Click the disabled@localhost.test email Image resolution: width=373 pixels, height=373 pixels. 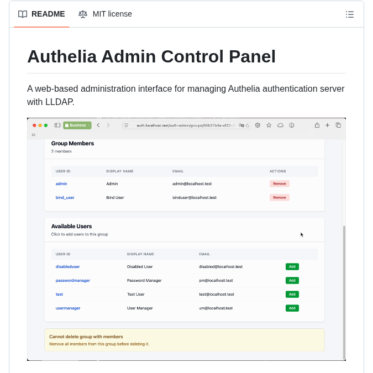(220, 267)
